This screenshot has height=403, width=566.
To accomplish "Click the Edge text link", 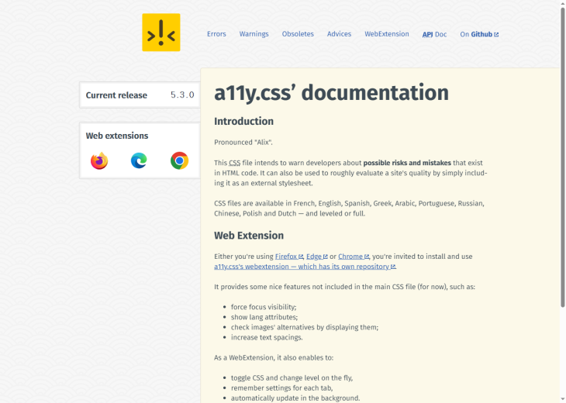I will pyautogui.click(x=316, y=257).
